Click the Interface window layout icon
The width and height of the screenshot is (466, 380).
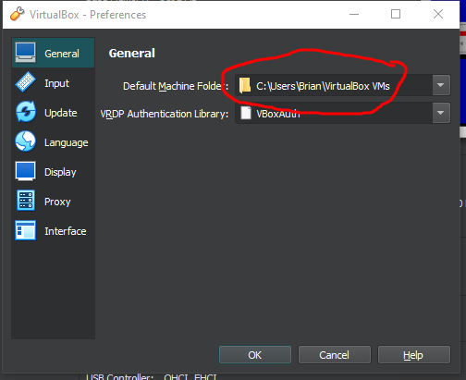26,230
